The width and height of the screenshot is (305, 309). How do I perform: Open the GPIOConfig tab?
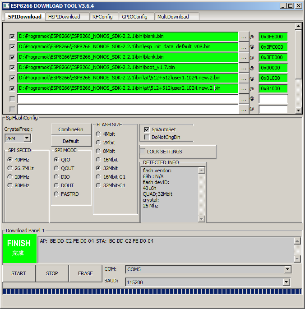(x=136, y=17)
